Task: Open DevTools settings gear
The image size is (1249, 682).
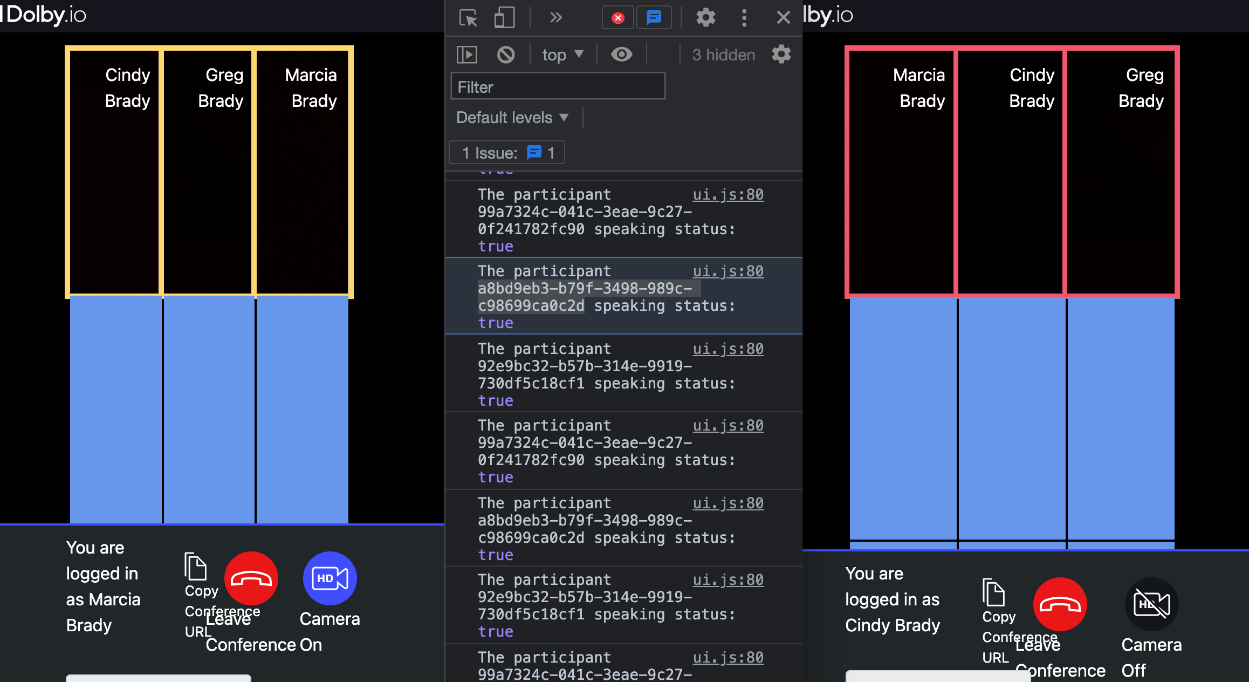Action: click(705, 18)
